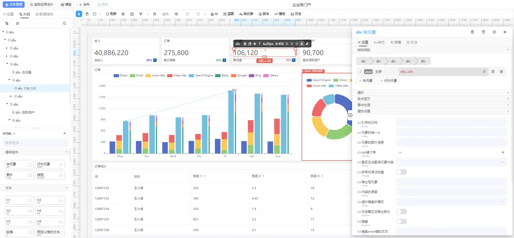Search the outline tree
The image size is (514, 238).
[65, 23]
